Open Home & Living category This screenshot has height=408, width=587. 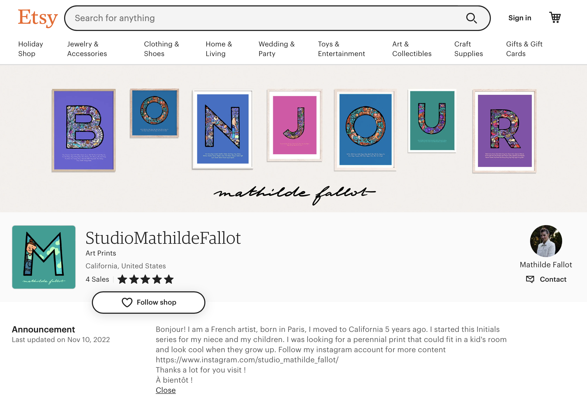point(219,49)
